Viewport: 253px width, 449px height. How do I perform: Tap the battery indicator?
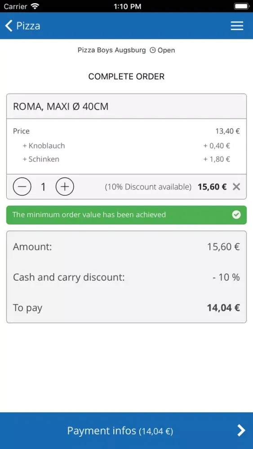pyautogui.click(x=241, y=6)
